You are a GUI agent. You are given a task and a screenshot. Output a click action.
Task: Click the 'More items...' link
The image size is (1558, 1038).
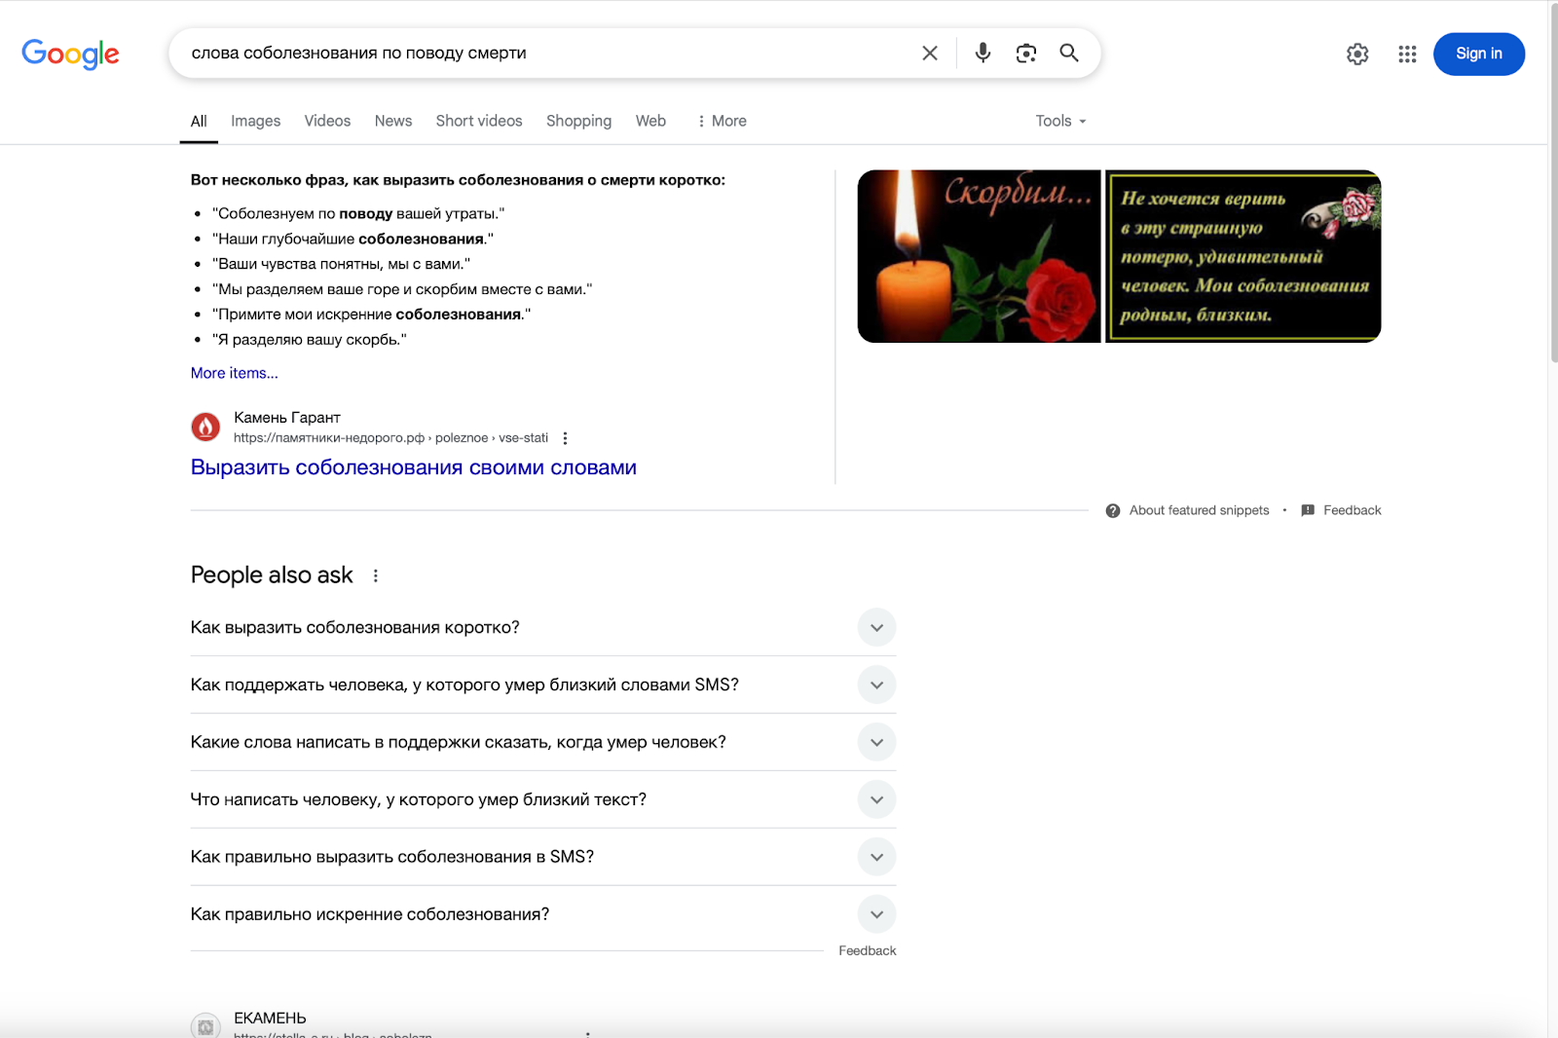pos(233,373)
